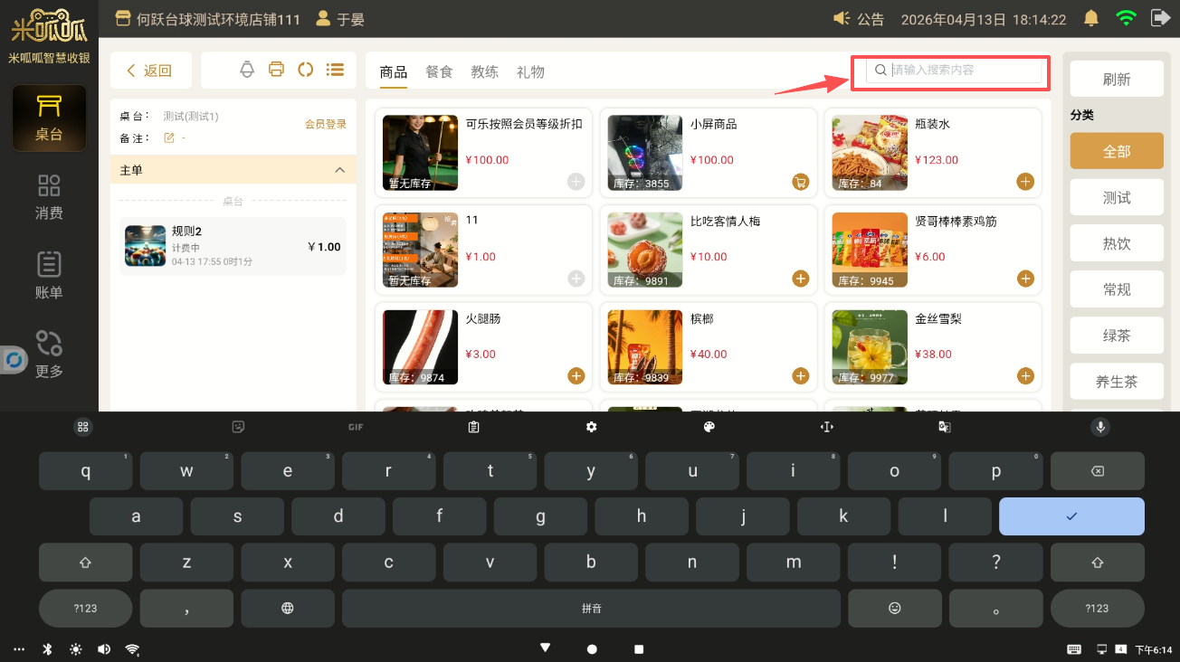Viewport: 1180px width, 662px height.
Task: Click the edit note icon beside 备注
Action: [168, 138]
